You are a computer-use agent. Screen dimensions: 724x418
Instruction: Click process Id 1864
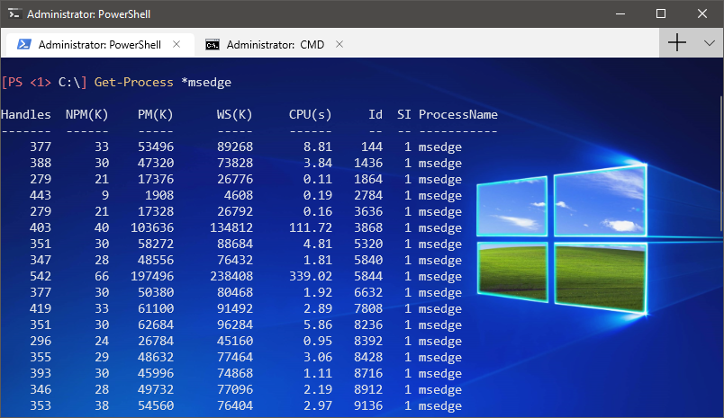click(x=368, y=179)
